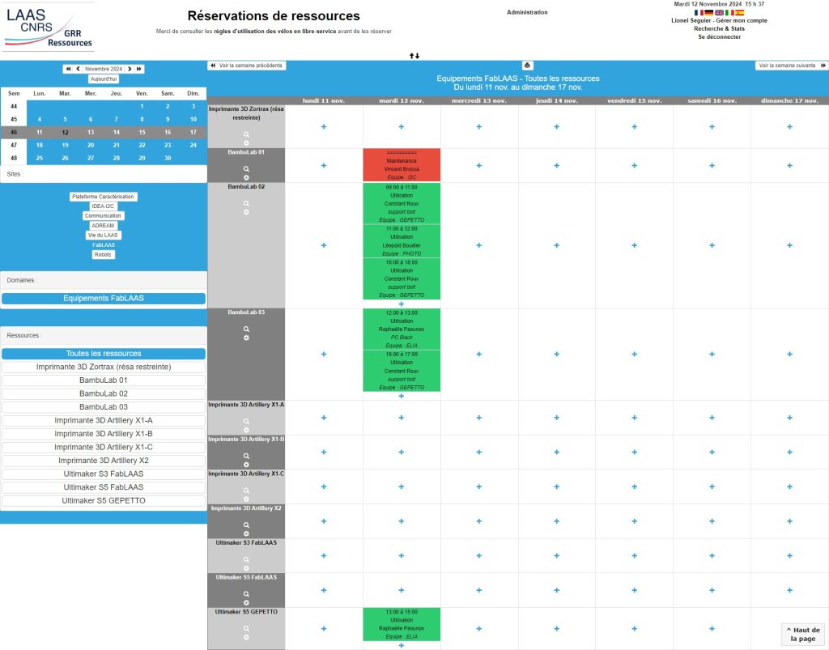Image resolution: width=829 pixels, height=650 pixels.
Task: Select BambuLab 02 in resource list
Action: point(104,393)
